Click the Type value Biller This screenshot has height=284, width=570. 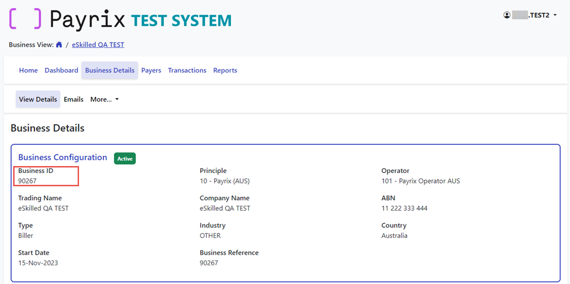click(x=26, y=235)
